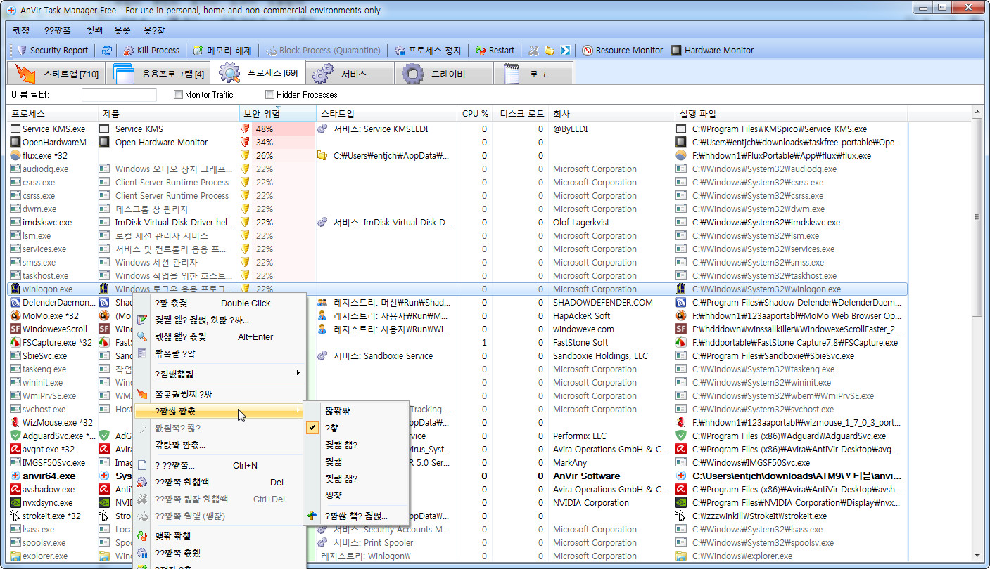990x569 pixels.
Task: Click the yellow shield icon beside 26%
Action: (246, 156)
